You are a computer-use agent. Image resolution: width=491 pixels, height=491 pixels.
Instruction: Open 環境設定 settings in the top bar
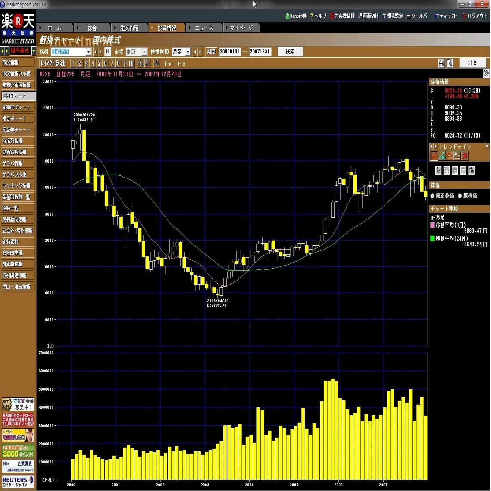tap(393, 16)
